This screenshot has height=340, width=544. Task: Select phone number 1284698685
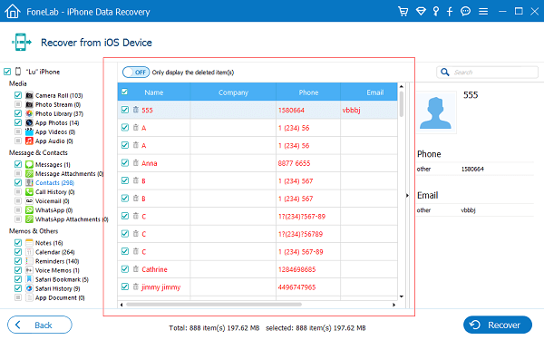tap(296, 269)
